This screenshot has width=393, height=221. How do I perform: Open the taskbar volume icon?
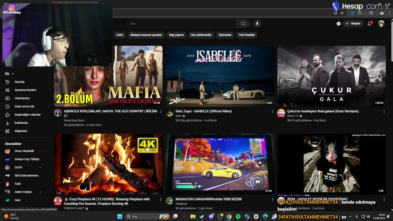click(x=368, y=217)
